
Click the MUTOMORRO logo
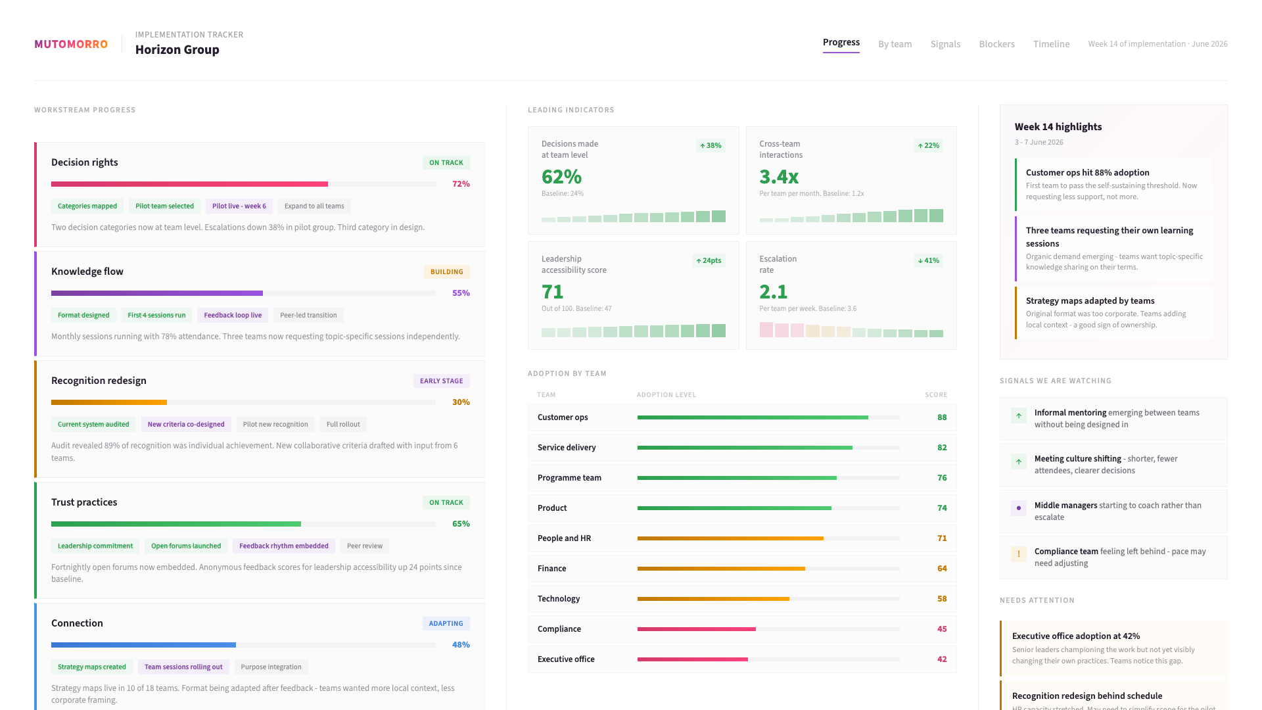tap(71, 44)
